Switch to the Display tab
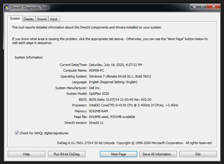The width and height of the screenshot is (224, 164). tap(29, 19)
